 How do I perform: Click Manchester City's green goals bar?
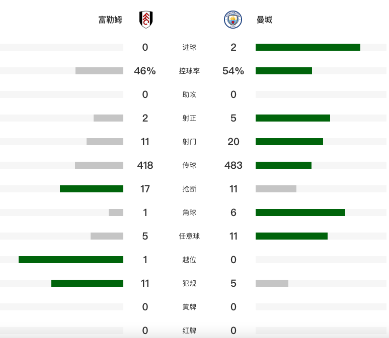[x=308, y=47]
